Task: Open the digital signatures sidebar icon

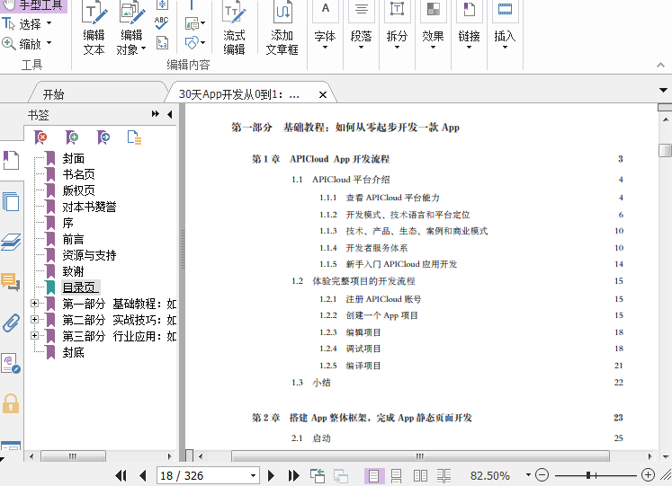Action: (x=11, y=364)
